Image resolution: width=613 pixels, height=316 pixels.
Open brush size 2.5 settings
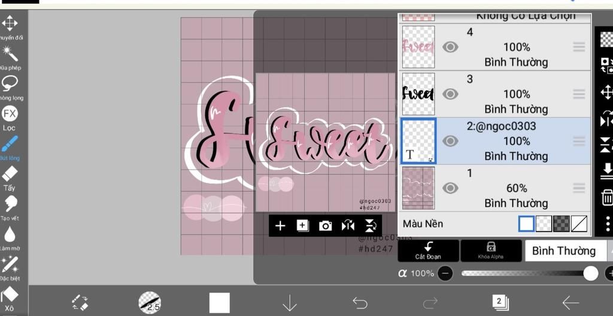click(x=150, y=303)
